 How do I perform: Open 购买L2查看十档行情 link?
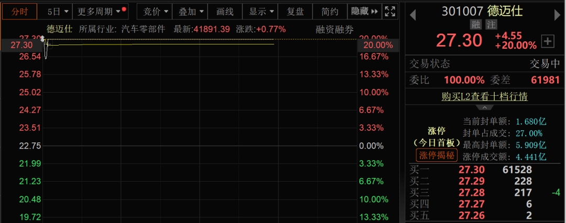[484, 97]
